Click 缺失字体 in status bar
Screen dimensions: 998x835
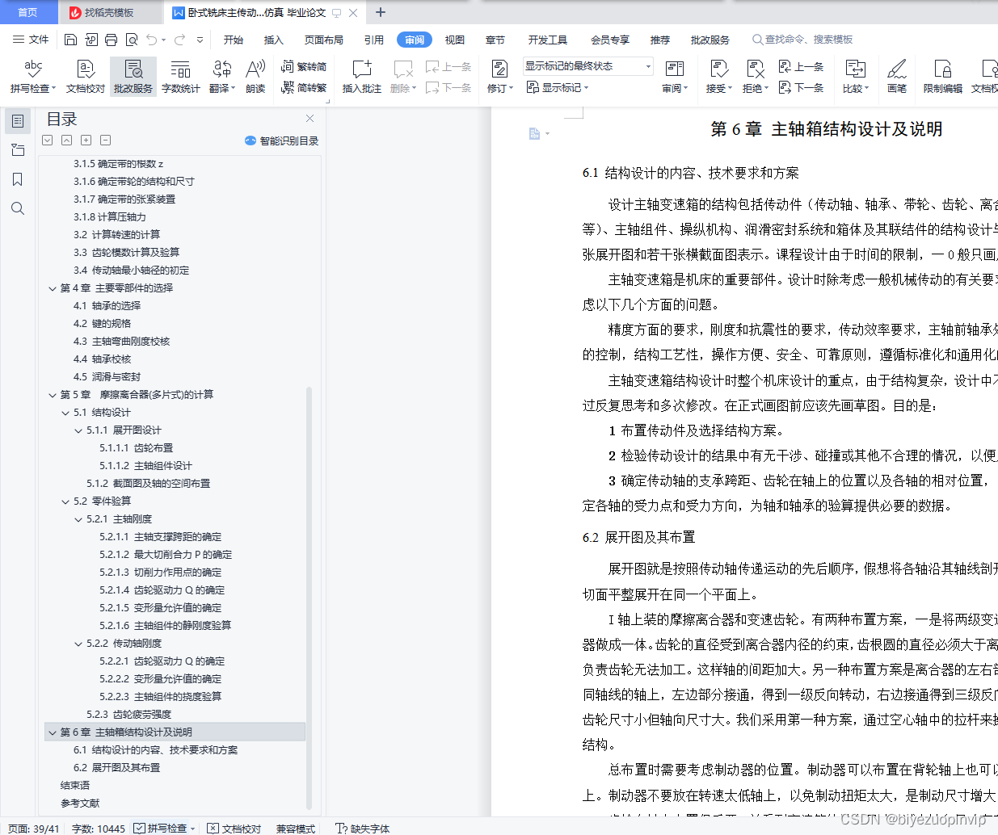pos(364,829)
